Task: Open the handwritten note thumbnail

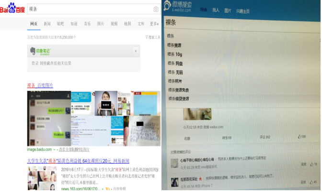Action: pyautogui.click(x=142, y=131)
